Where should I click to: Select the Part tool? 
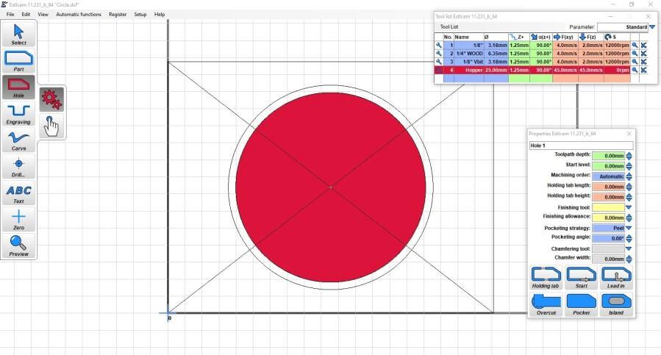19,60
